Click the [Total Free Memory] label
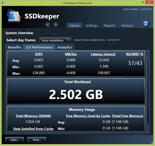Screen dimensions: 155x146 (128, 116)
